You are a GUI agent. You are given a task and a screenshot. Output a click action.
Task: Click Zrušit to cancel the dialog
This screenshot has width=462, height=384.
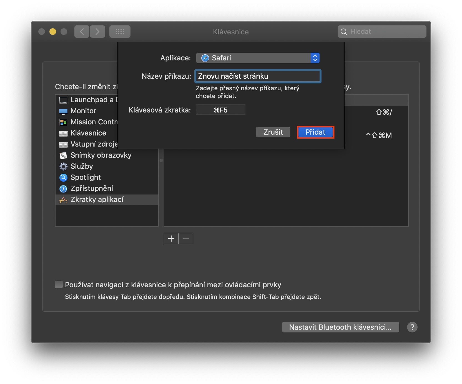(x=273, y=132)
